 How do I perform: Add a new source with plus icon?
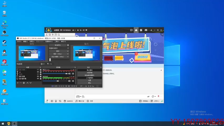[18, 83]
